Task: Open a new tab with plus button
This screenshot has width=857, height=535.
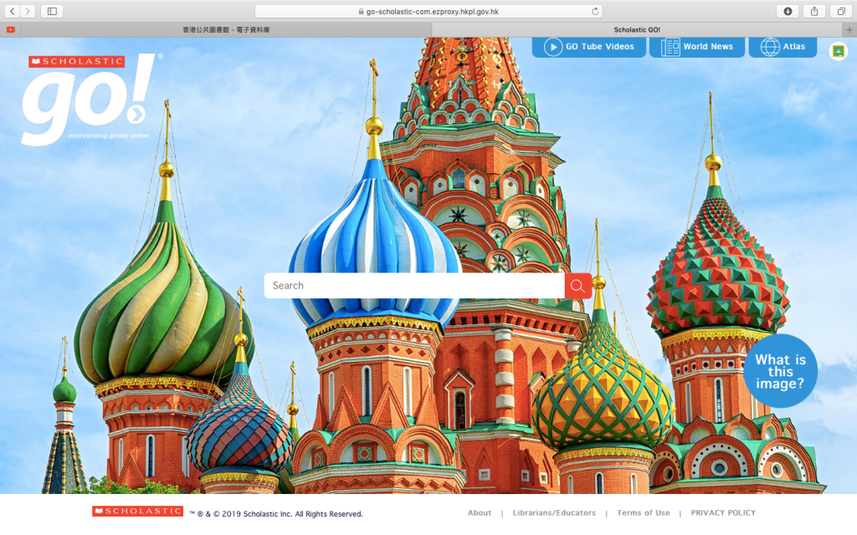Action: 849,29
